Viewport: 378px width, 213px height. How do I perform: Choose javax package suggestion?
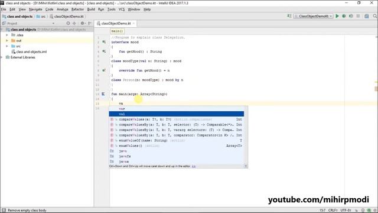coord(176,162)
